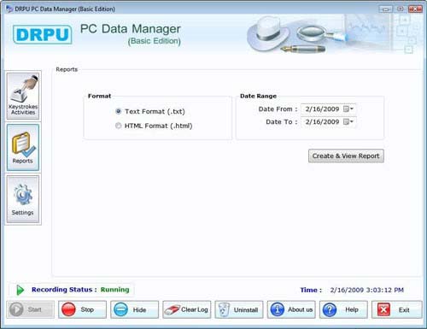Click the time value 2/16/2009 3:03:12 PM
The image size is (427, 329).
(x=366, y=290)
